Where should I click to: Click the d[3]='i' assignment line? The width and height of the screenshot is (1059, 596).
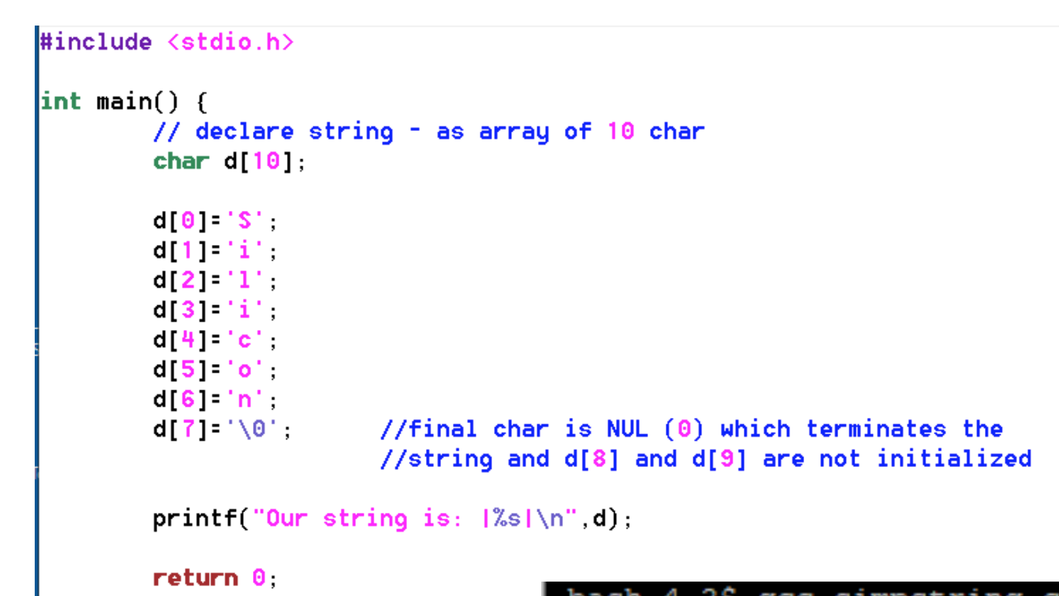tap(210, 310)
